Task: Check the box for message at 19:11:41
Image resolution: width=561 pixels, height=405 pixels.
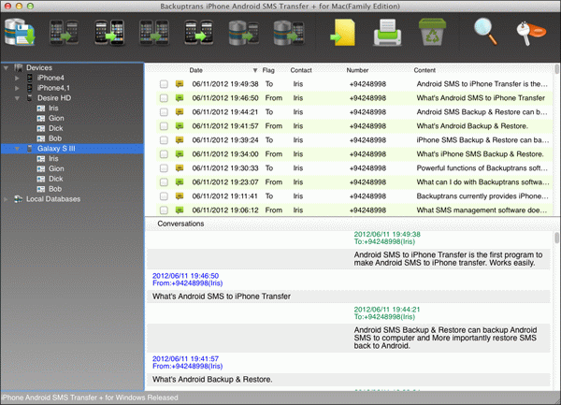Action: tap(164, 196)
